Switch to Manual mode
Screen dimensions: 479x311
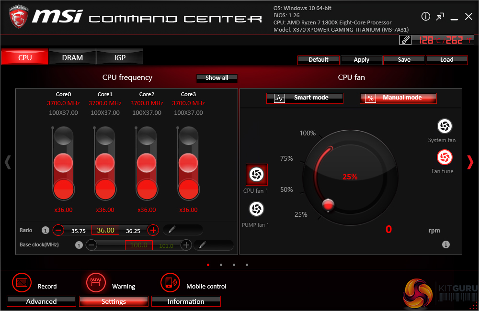tap(398, 98)
